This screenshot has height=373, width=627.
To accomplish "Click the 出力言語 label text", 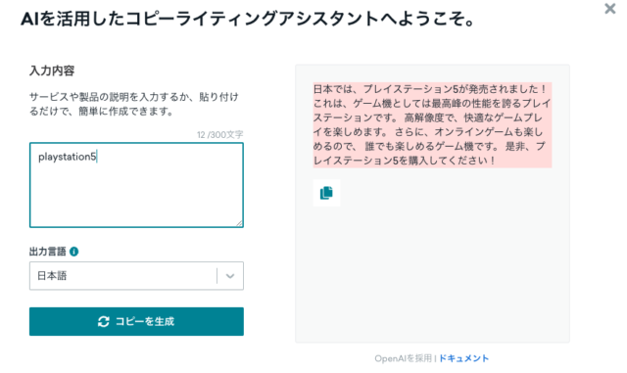I will (48, 252).
